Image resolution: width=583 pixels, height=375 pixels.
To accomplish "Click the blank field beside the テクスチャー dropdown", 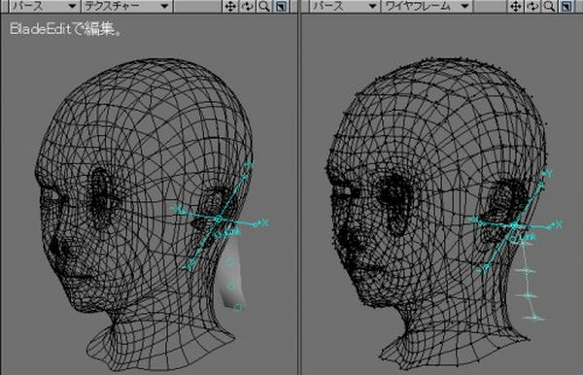I will pyautogui.click(x=197, y=7).
